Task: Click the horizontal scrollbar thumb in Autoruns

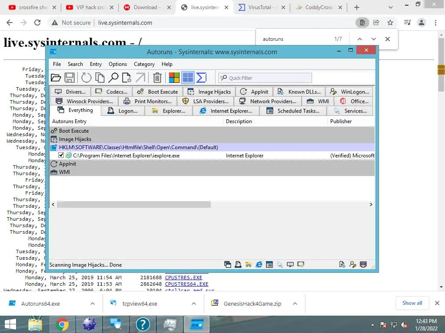Action: (134, 205)
